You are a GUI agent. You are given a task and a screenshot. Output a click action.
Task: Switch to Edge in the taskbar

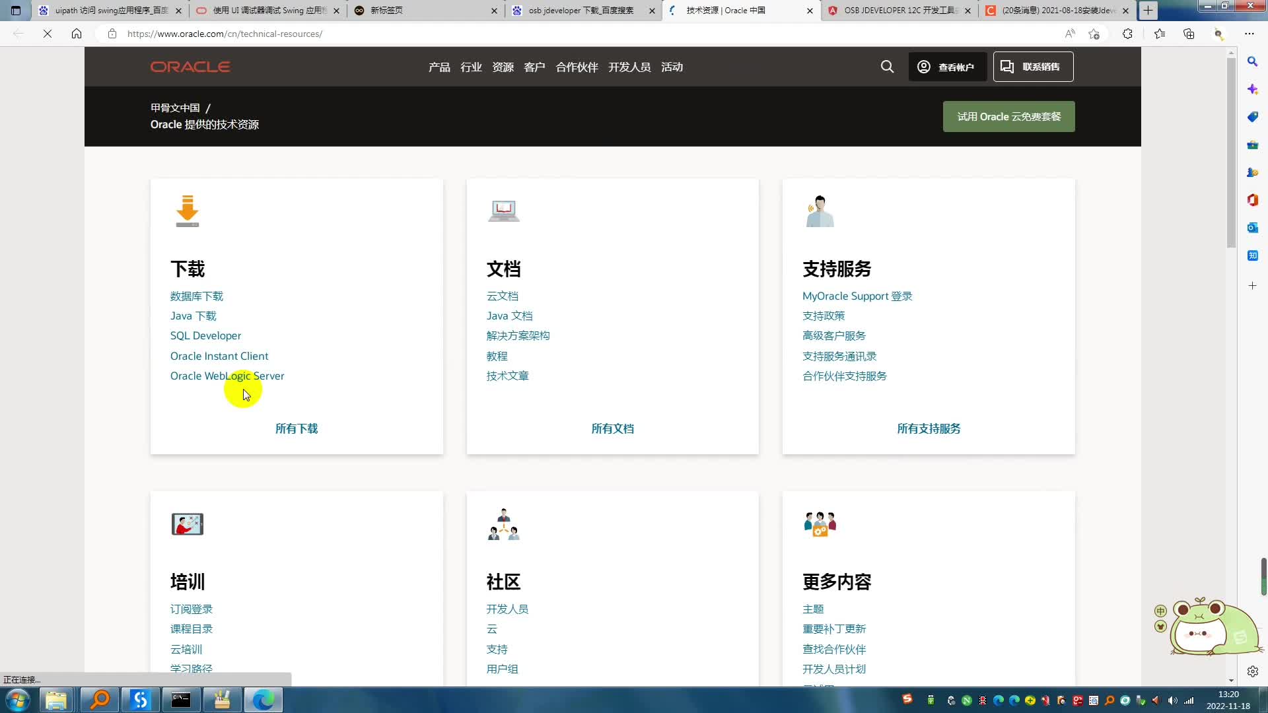pos(263,700)
